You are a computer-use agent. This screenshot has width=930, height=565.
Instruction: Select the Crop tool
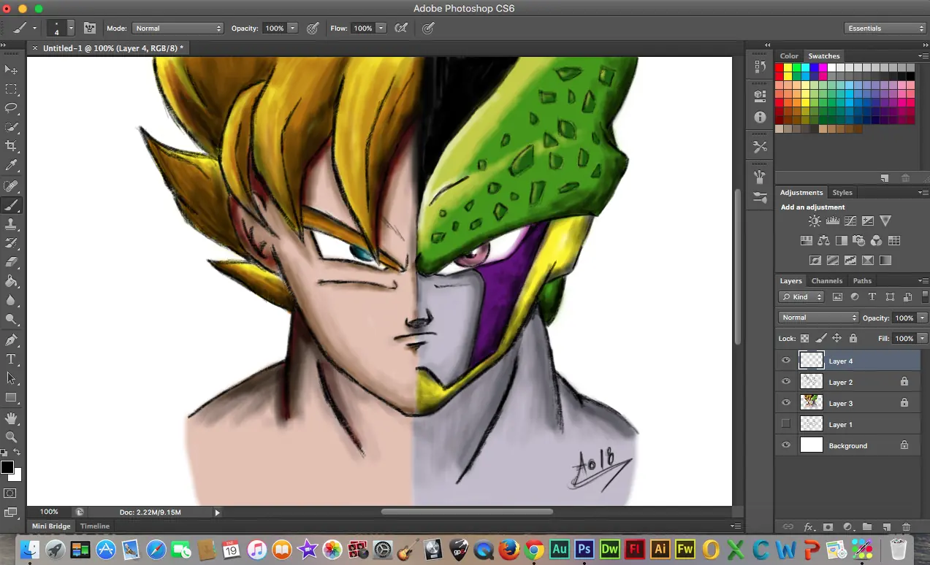click(11, 147)
